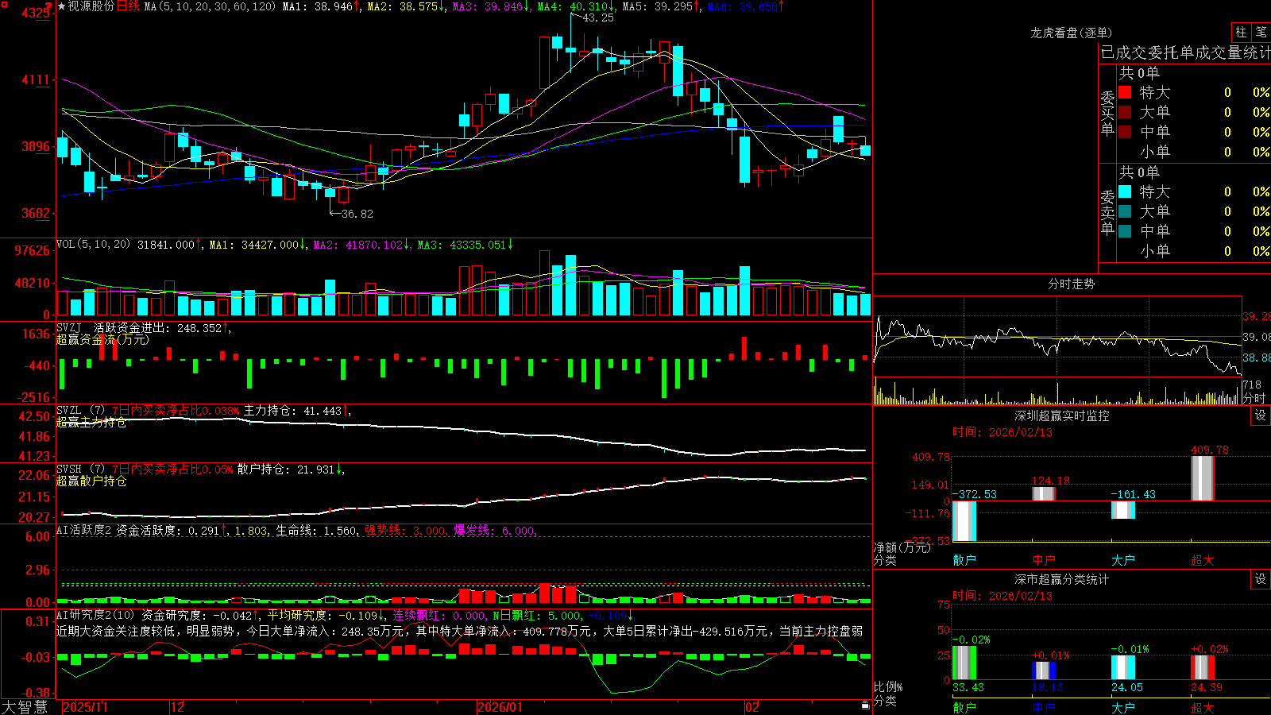The height and width of the screenshot is (715, 1271).
Task: Click the teal 中单 swatch under 委卖单
Action: click(x=1125, y=231)
